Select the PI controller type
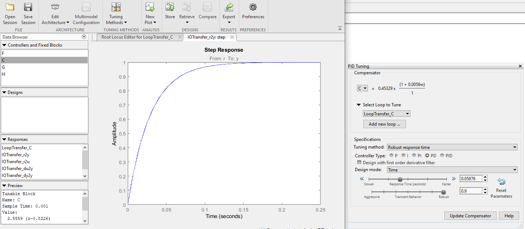 (x=414, y=155)
